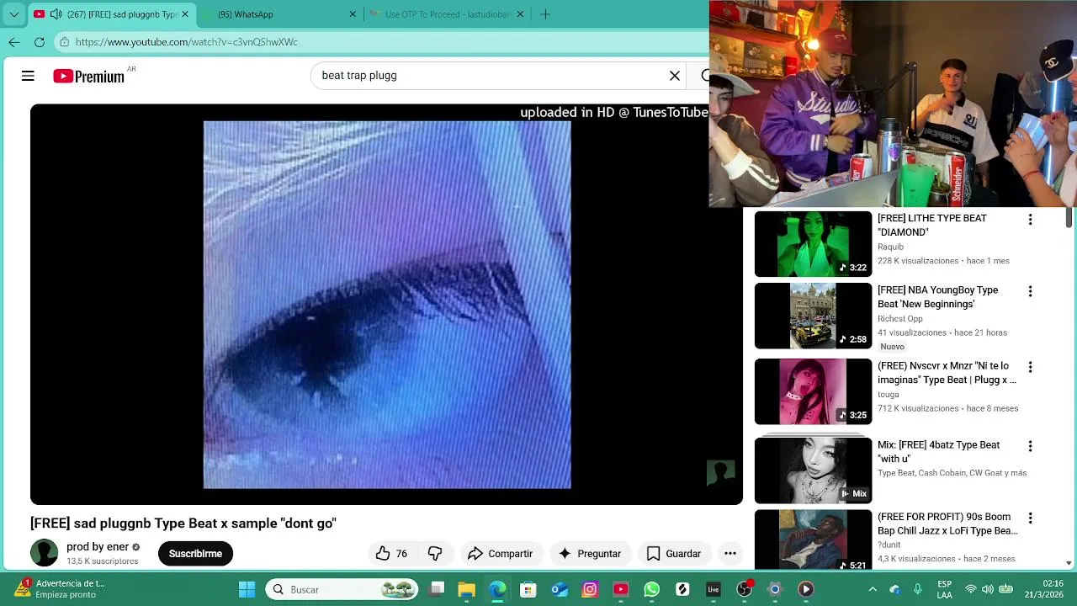Click the Compartir share button

point(501,553)
